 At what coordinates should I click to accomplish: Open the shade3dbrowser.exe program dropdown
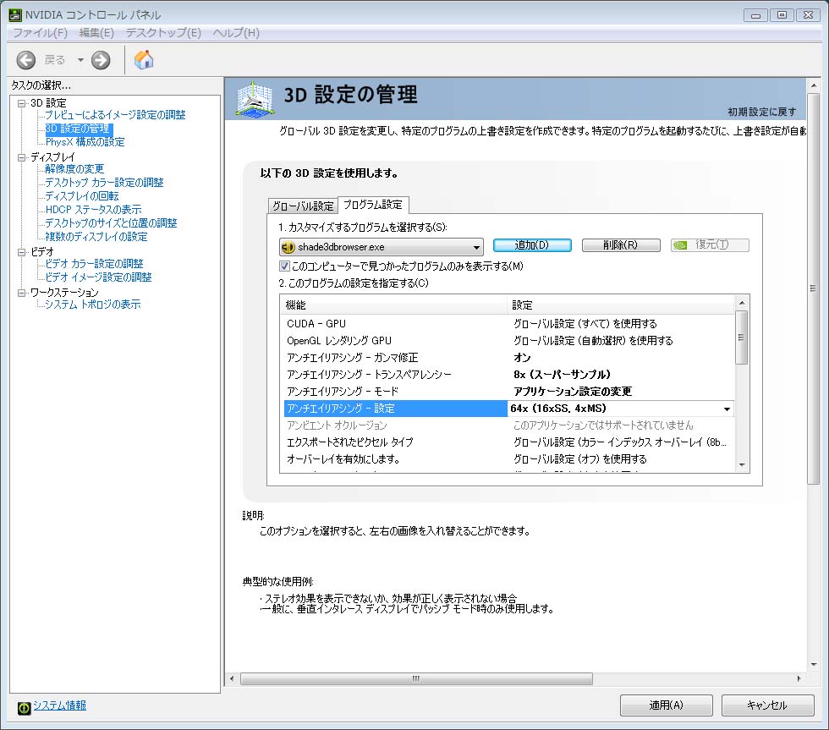382,247
